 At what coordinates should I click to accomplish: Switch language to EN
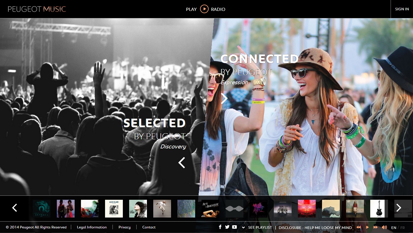tap(394, 228)
